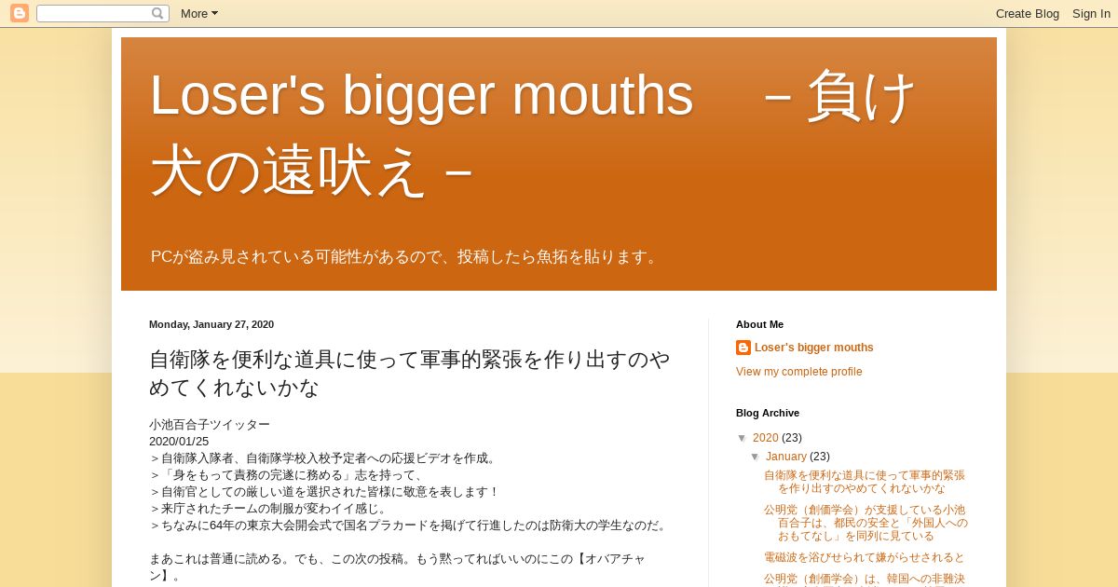Open the Loser's bigger mouths profile link
Viewport: 1118px width, 587px height.
814,348
